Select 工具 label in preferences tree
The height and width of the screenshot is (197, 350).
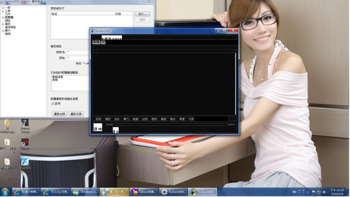(x=8, y=11)
